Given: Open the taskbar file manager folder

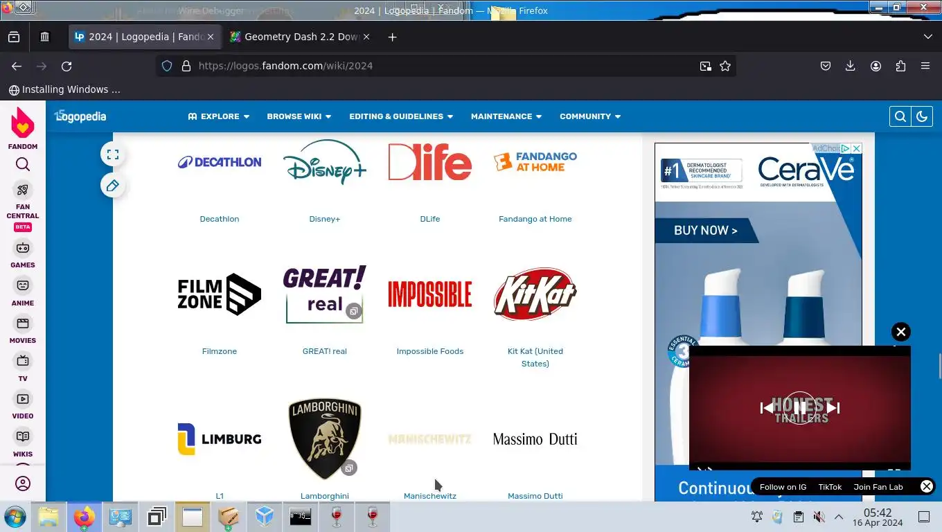Looking at the screenshot, I should (48, 517).
